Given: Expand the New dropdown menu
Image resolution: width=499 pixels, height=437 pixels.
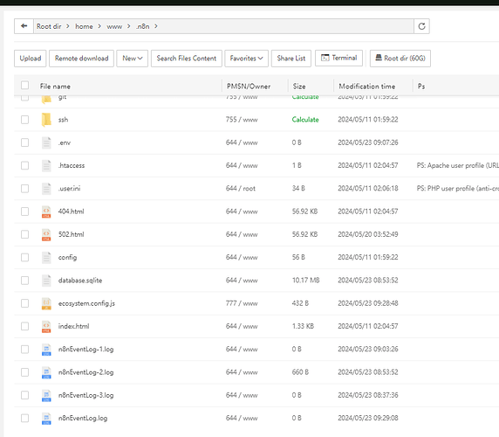Looking at the screenshot, I should 132,59.
